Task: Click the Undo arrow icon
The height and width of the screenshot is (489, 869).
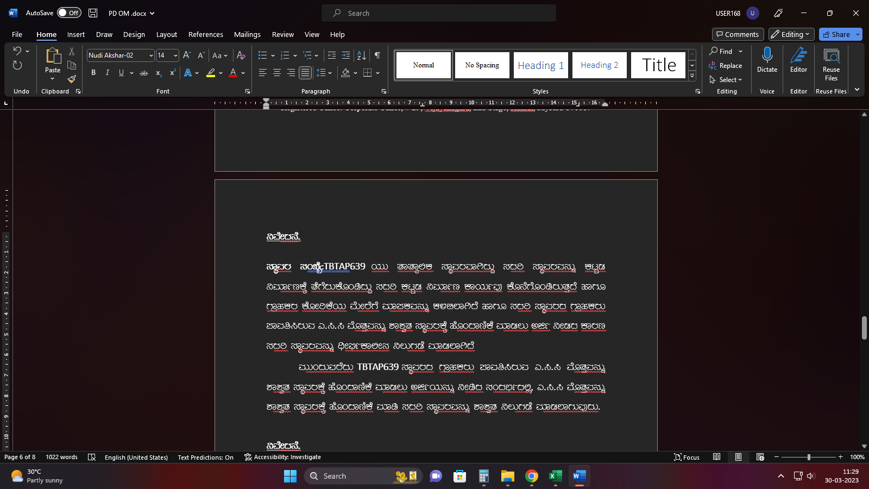Action: pos(17,51)
